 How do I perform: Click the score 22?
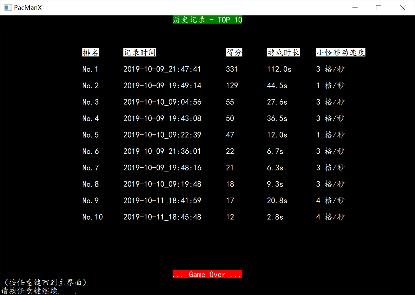click(230, 151)
